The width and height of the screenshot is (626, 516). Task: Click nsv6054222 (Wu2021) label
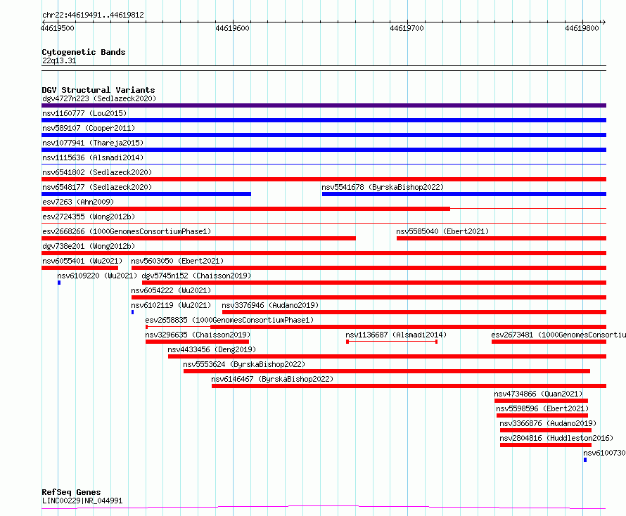click(x=171, y=290)
